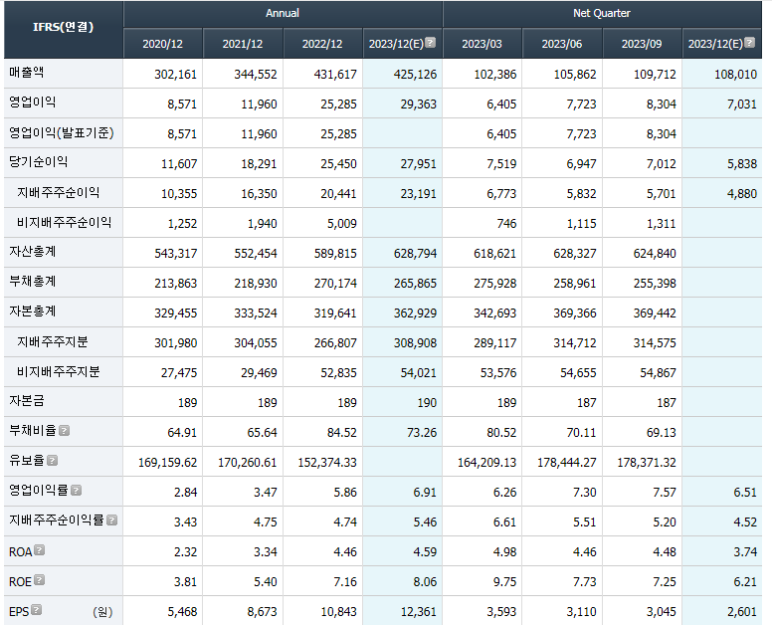The height and width of the screenshot is (625, 772).
Task: Click the 2023/06 column header
Action: (562, 44)
